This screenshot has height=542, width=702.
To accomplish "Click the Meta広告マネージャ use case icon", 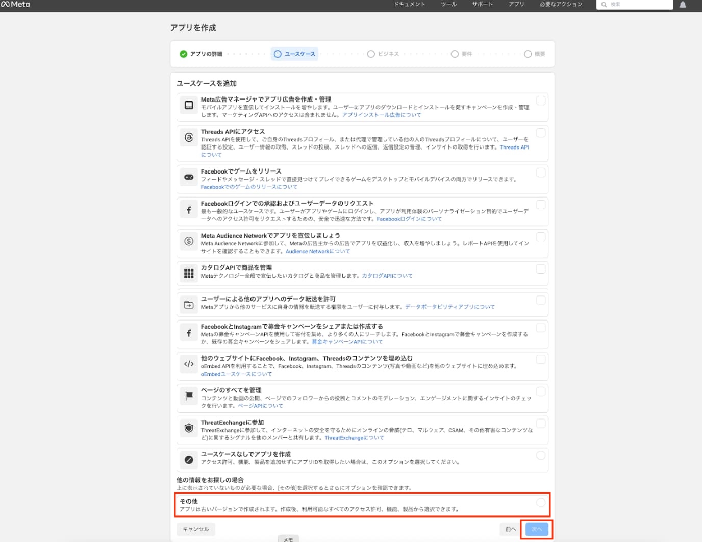I will (x=189, y=105).
